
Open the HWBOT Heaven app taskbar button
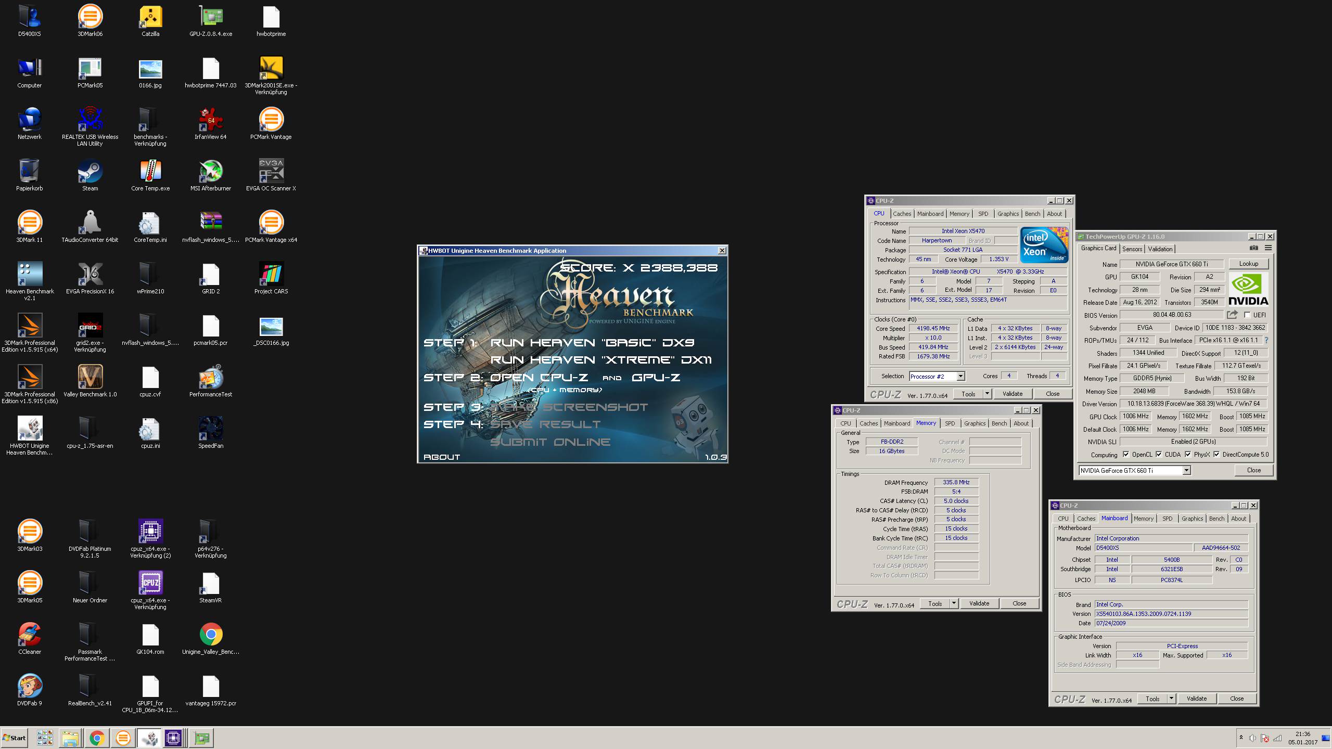[150, 738]
